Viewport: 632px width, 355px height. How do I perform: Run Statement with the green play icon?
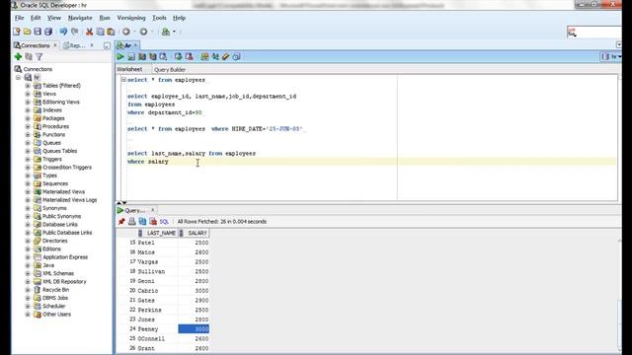pyautogui.click(x=120, y=57)
